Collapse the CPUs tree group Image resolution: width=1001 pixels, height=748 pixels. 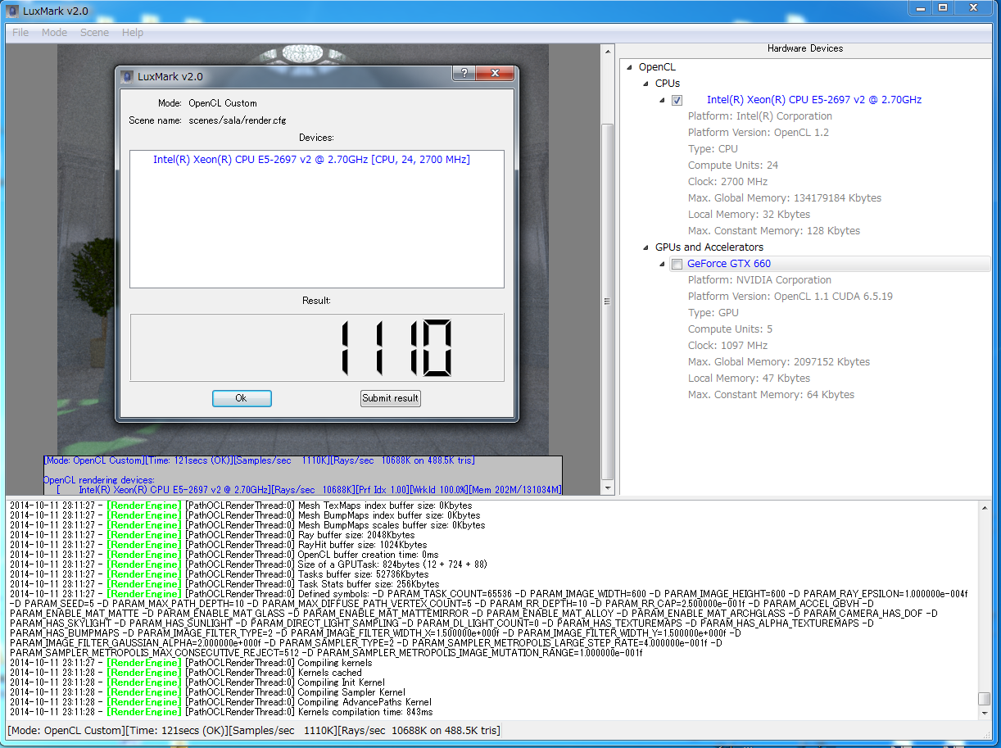(645, 84)
